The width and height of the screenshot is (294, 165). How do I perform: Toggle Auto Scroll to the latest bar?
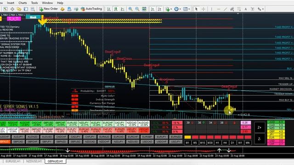153,9
